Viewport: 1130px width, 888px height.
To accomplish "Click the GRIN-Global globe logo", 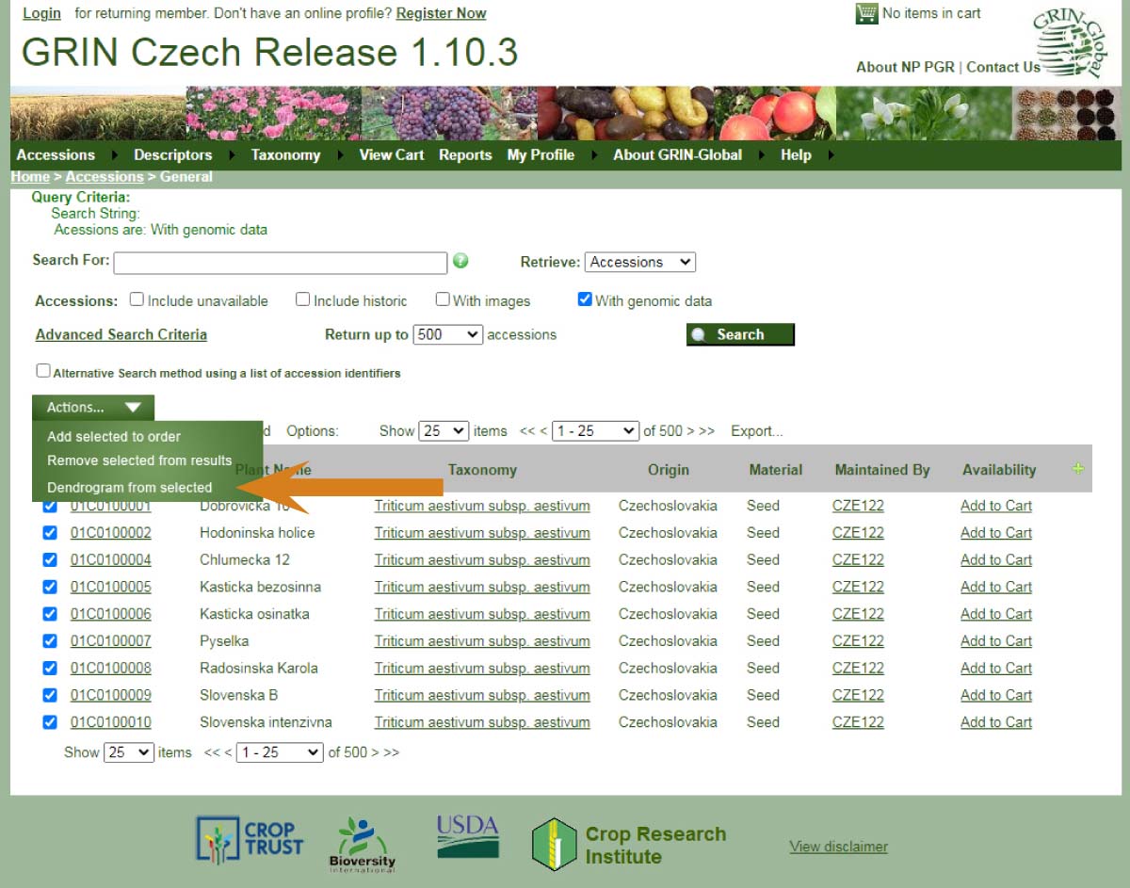I will (1071, 43).
